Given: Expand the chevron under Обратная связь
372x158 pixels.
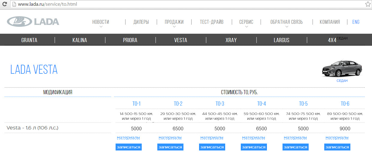Looking at the screenshot, I should point(287,27).
